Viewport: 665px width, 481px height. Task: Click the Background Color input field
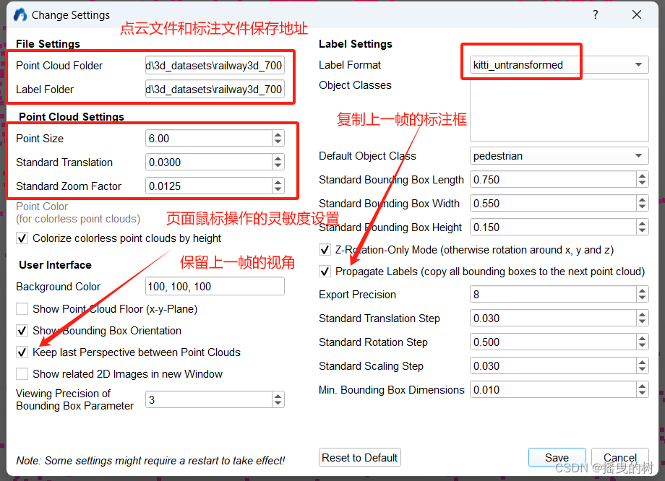[215, 287]
